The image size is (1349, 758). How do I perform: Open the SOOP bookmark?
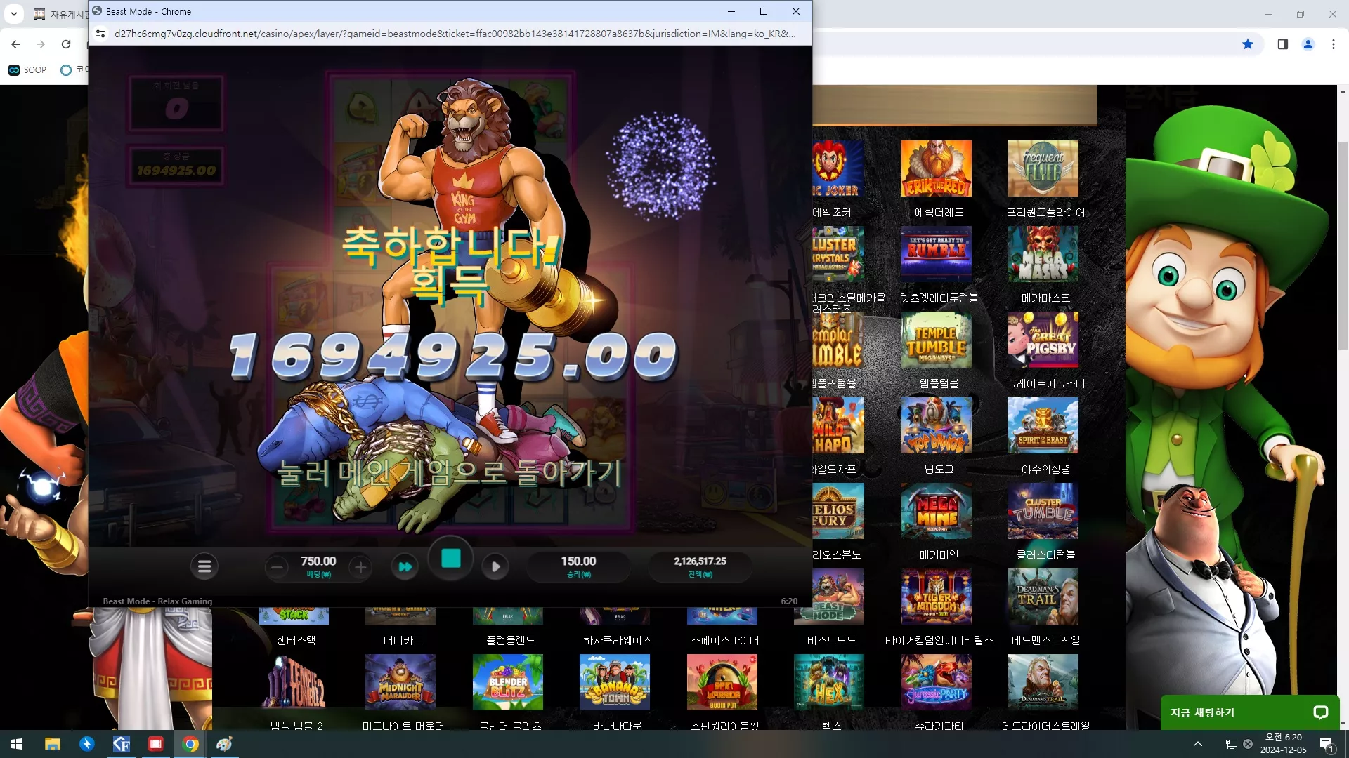coord(27,70)
